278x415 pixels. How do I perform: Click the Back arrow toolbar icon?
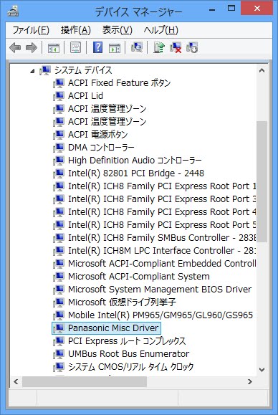coord(15,48)
